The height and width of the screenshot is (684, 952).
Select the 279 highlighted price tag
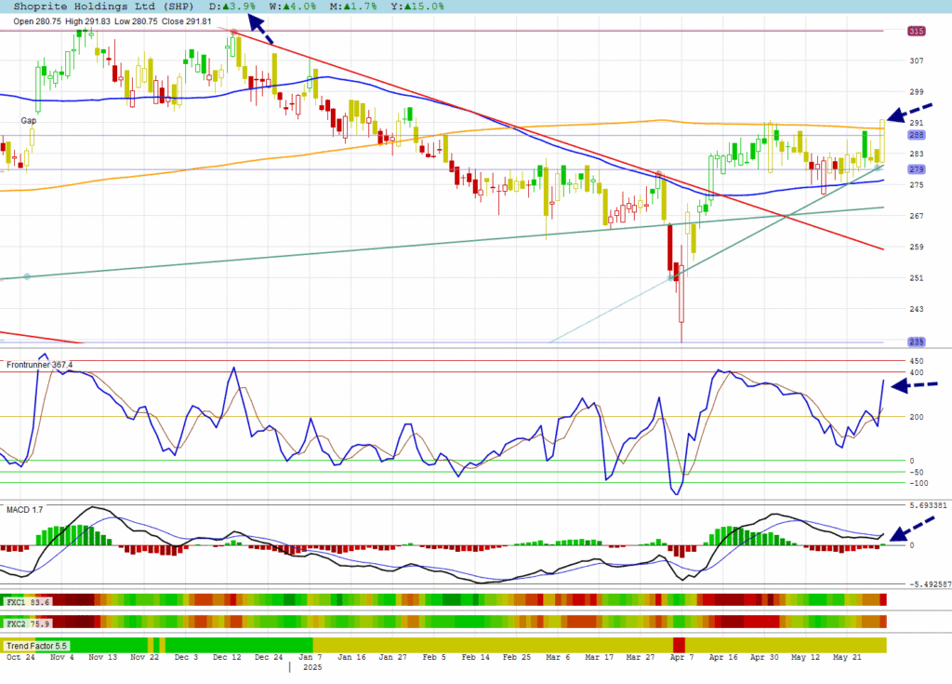coord(916,169)
